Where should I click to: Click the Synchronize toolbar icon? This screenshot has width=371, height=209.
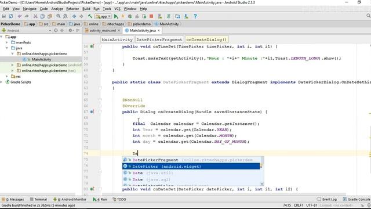tap(11, 16)
